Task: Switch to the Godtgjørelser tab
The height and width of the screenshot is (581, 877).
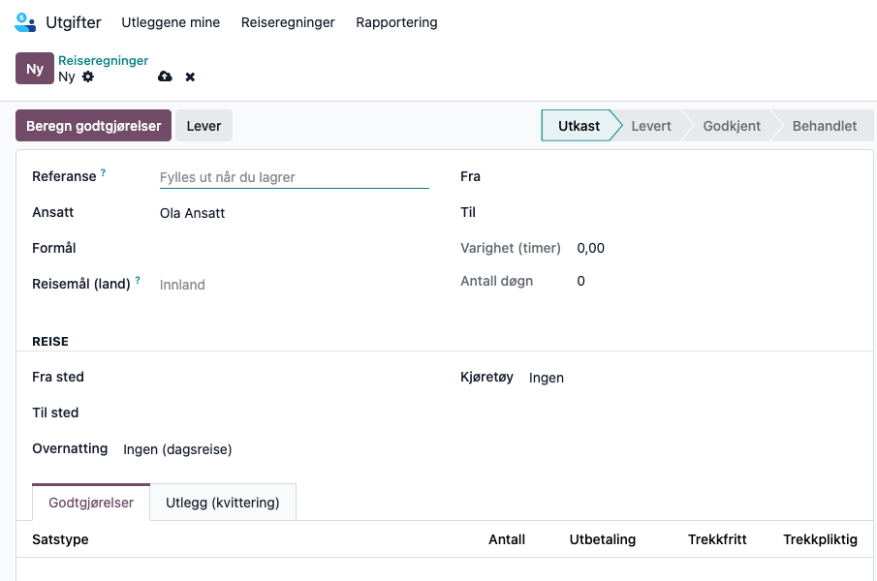Action: coord(91,503)
